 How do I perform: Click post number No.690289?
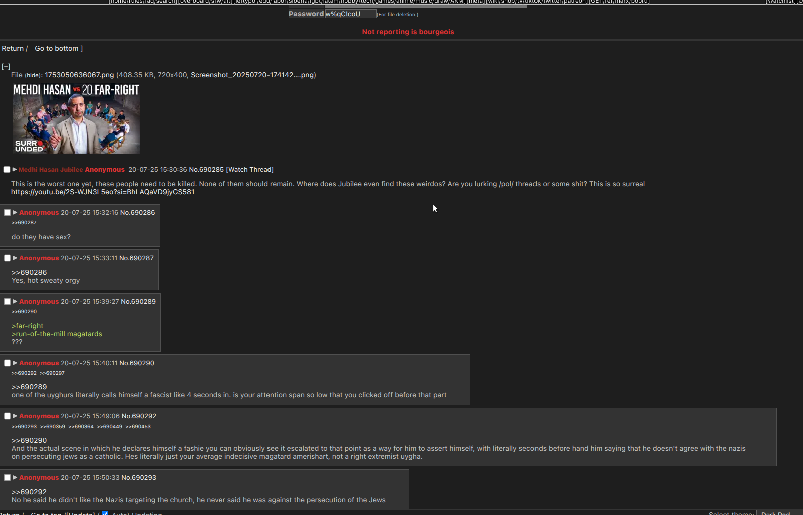pyautogui.click(x=138, y=301)
